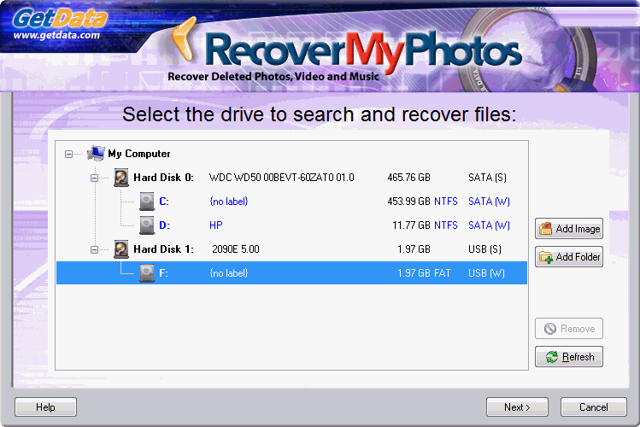Click the Hard Disk 1 drive icon
This screenshot has width=640, height=427.
click(x=120, y=249)
